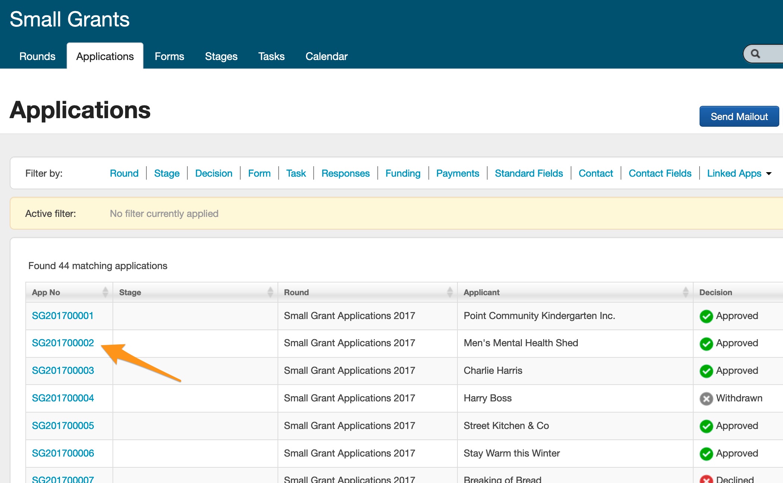Viewport: 783px width, 483px height.
Task: Click Approved checkmark icon for Point Community Kindergarten
Action: [x=706, y=316]
